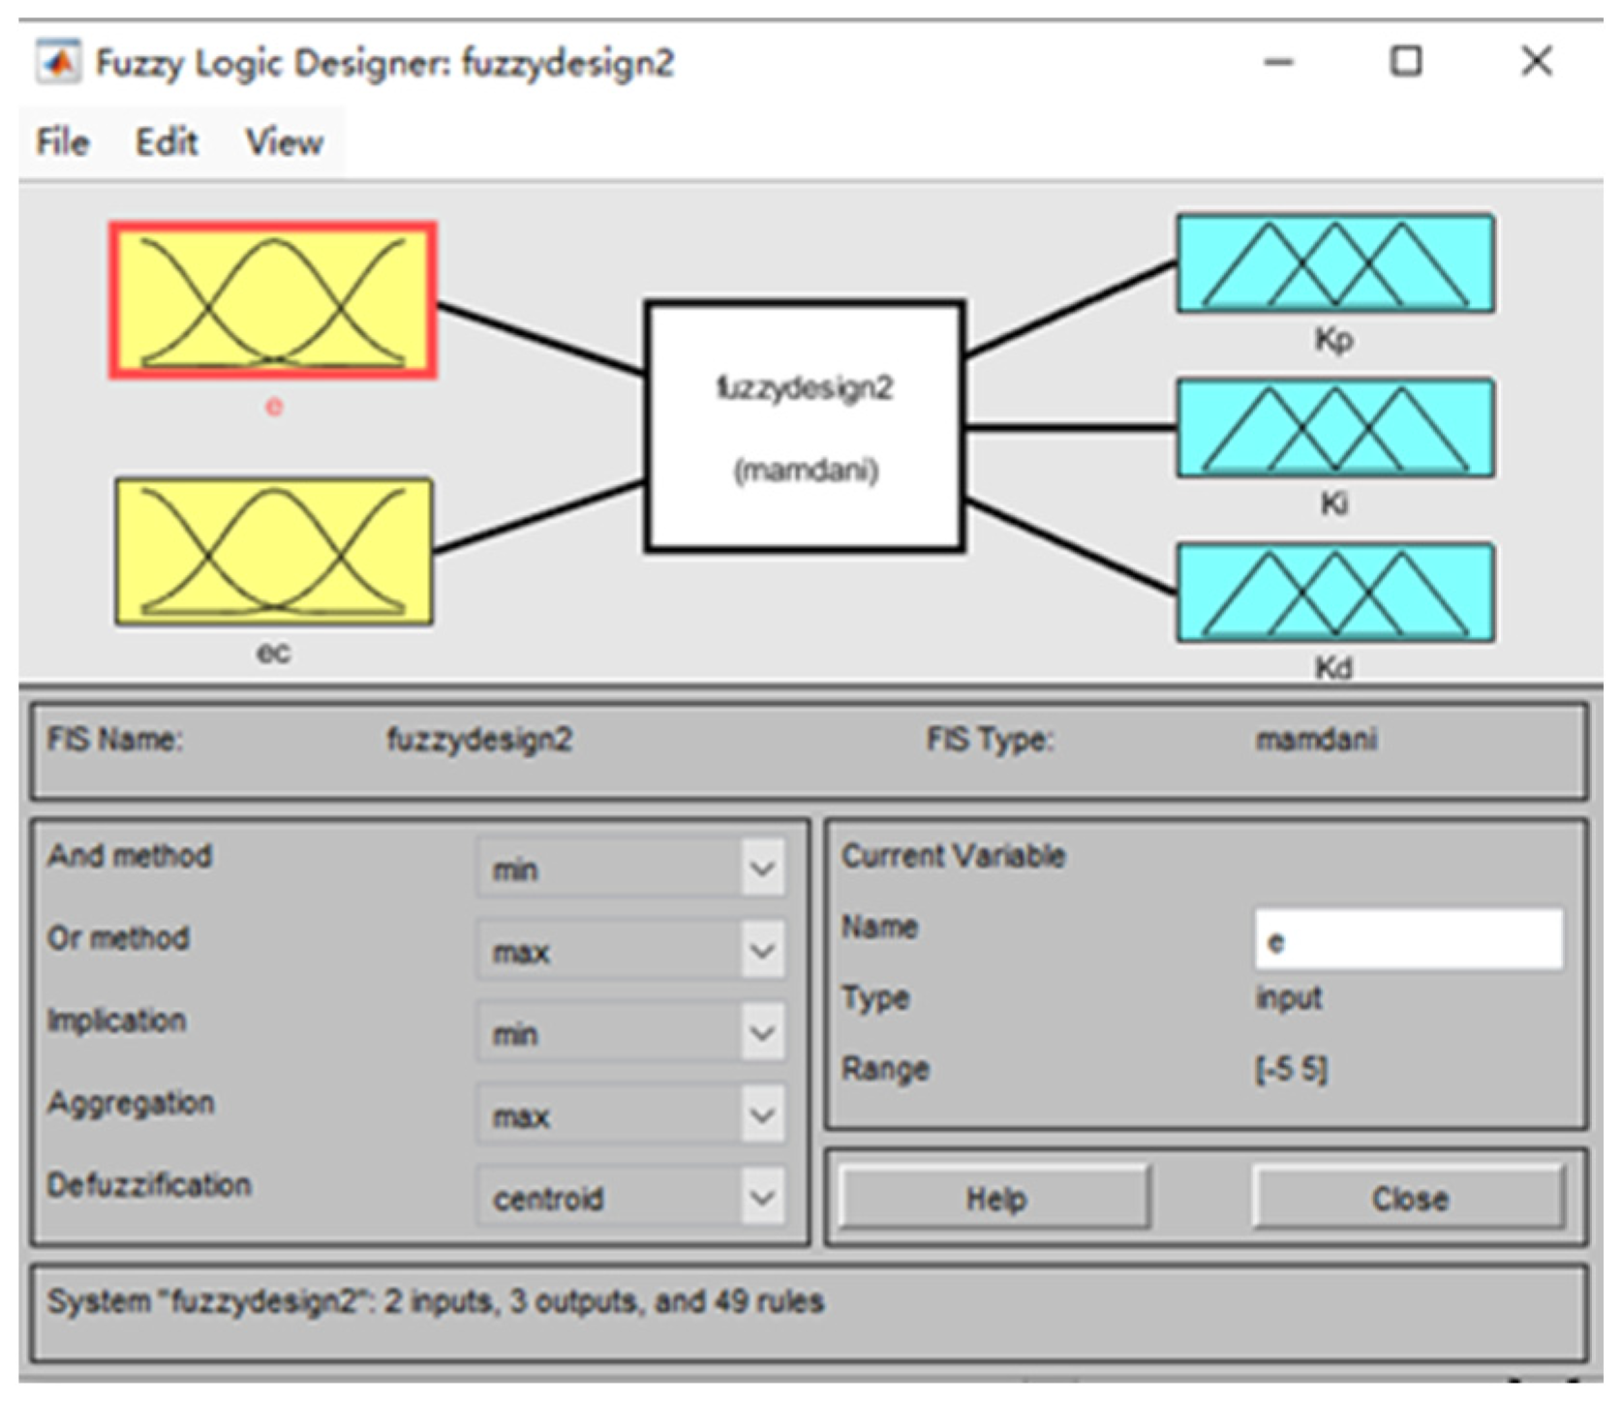Open the Edit menu
This screenshot has width=1623, height=1401.
(x=167, y=142)
